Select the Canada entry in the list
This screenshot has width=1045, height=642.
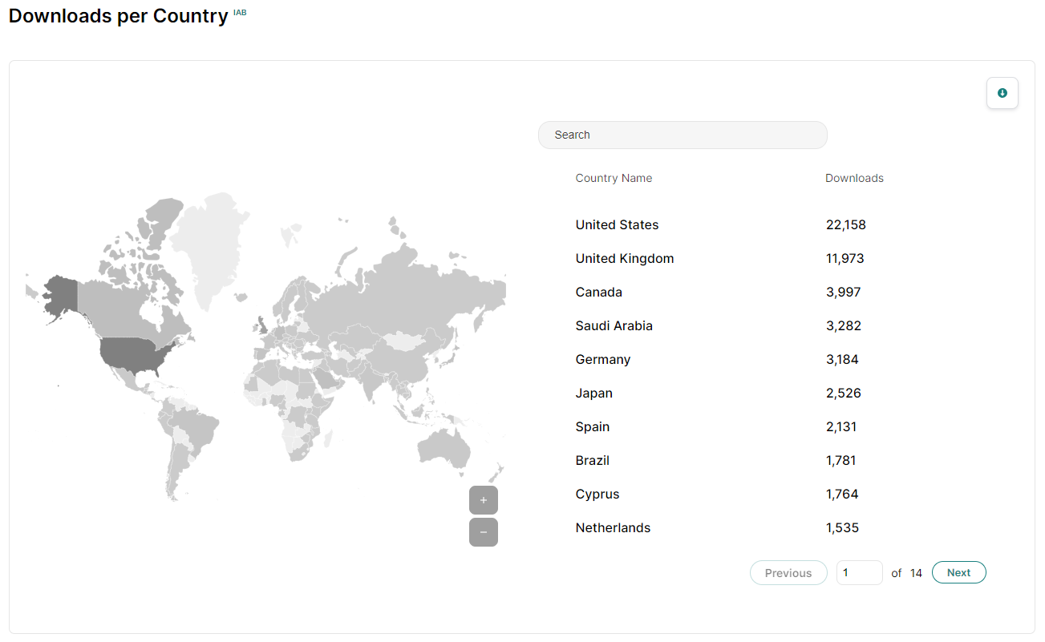coord(599,292)
